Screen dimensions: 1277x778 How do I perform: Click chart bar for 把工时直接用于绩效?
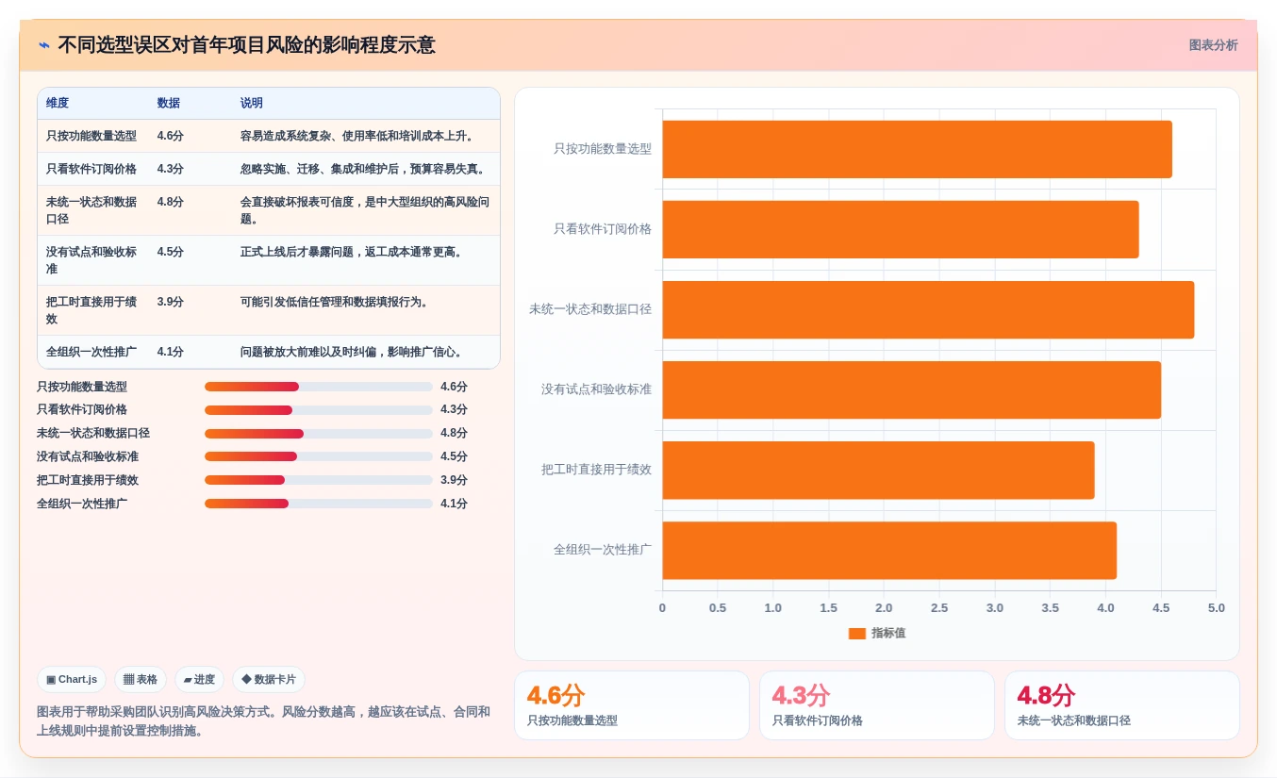(x=878, y=470)
